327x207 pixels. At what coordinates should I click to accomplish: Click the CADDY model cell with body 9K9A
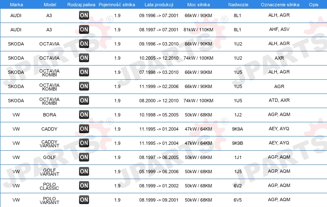tap(49, 129)
